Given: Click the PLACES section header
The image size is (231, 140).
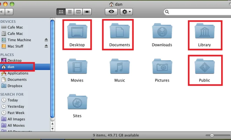Looking at the screenshot, I should (x=7, y=55).
